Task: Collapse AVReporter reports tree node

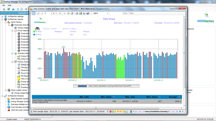Action: click(x=2, y=19)
